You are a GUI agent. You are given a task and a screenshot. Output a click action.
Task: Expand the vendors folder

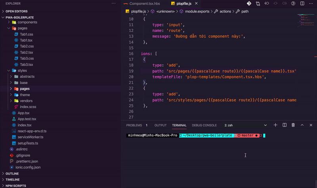click(26, 101)
